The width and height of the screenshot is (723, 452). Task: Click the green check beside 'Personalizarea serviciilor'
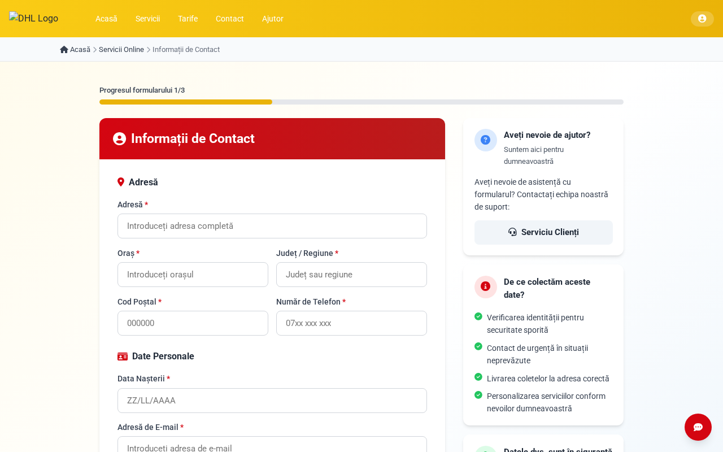click(478, 395)
